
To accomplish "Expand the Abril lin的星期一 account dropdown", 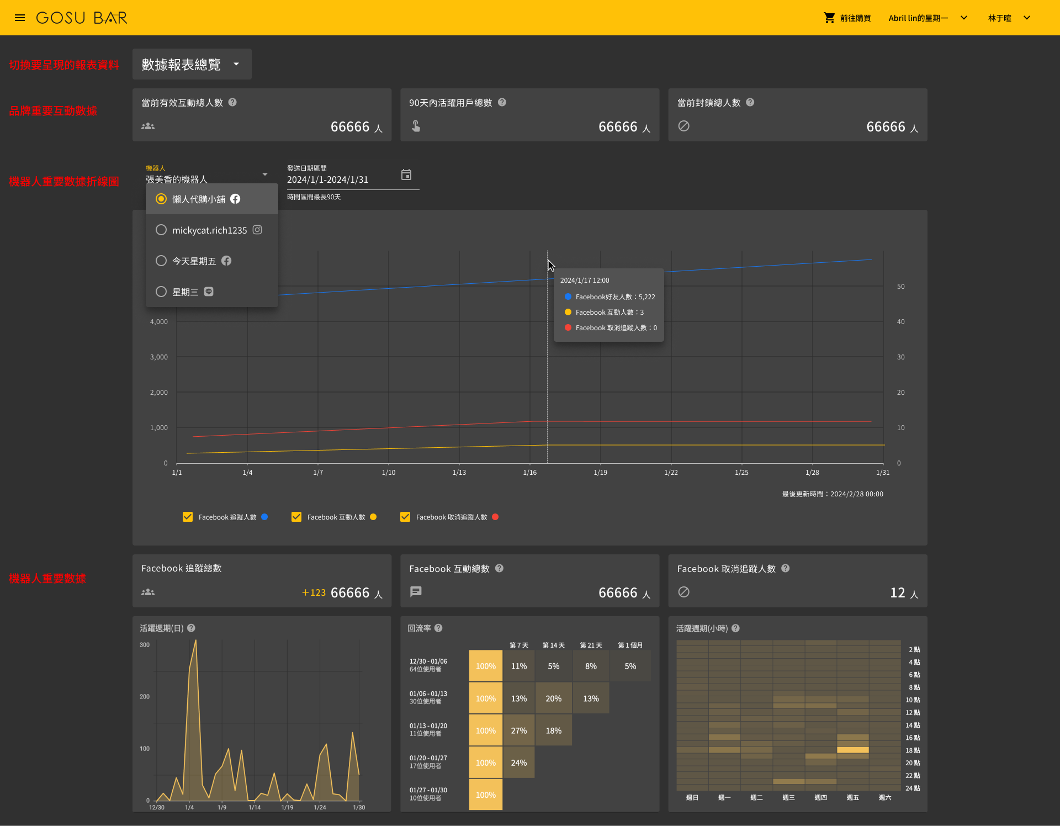I will click(x=964, y=18).
